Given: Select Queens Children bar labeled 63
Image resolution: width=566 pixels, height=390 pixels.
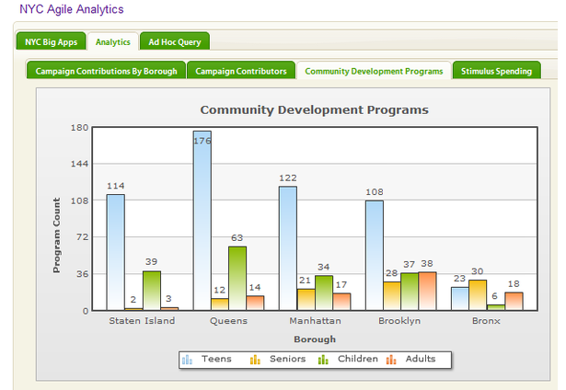Looking at the screenshot, I should tap(237, 278).
